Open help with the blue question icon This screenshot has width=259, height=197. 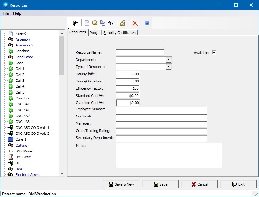(x=147, y=23)
